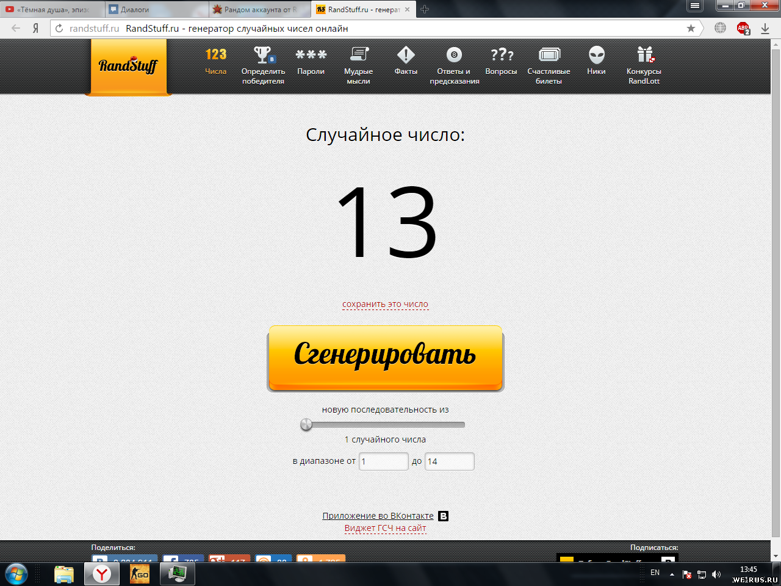
Task: Focus the range 'до' input field
Action: tap(449, 461)
